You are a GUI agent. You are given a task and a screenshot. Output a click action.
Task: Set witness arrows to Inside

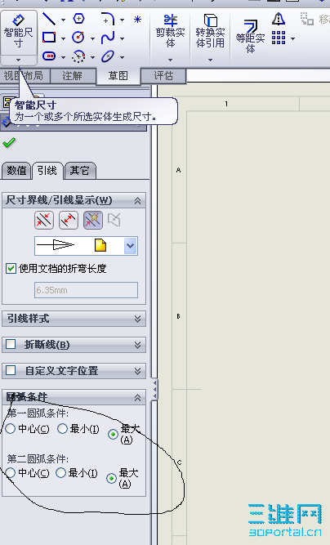(69, 220)
